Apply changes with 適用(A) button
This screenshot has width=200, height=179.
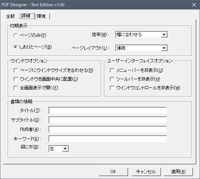coord(178,172)
